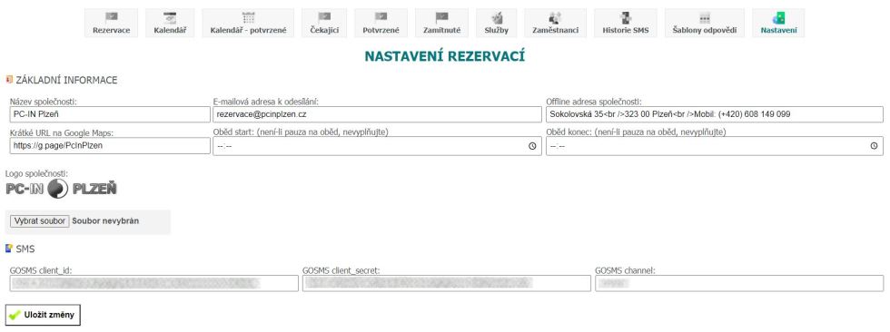Click the Název společnosti field
This screenshot has height=332, width=890.
(110, 114)
